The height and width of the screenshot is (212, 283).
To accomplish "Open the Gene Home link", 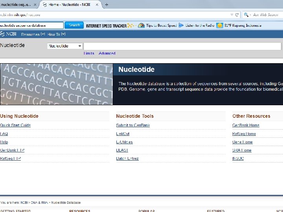I will point(243,142).
